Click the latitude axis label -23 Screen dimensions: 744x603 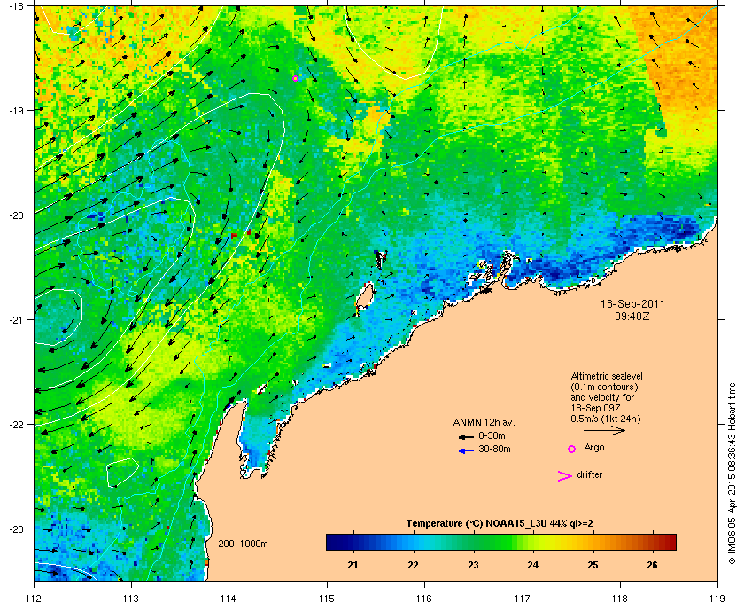[x=16, y=529]
